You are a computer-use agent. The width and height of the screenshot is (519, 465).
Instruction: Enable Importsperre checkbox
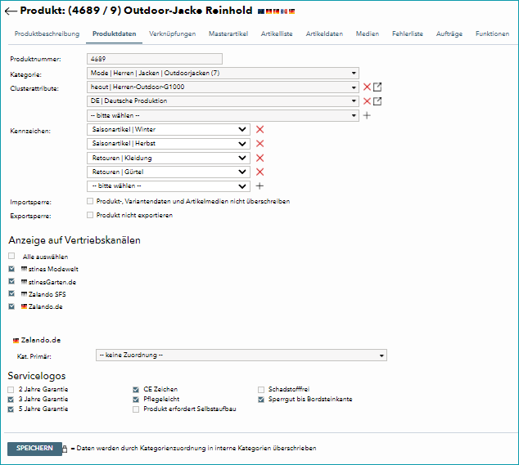(90, 201)
